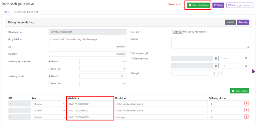Select Theo Tiền for Hoa hồng tư vấn

coord(50,84)
